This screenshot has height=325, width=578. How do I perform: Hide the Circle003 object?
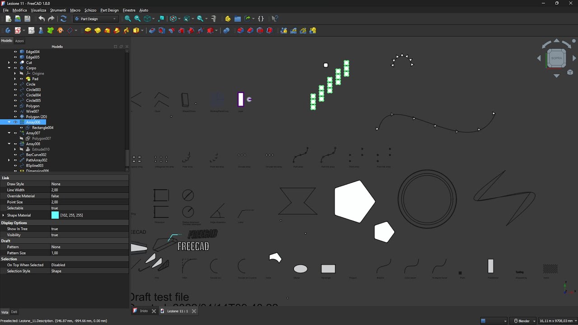[x=15, y=90]
